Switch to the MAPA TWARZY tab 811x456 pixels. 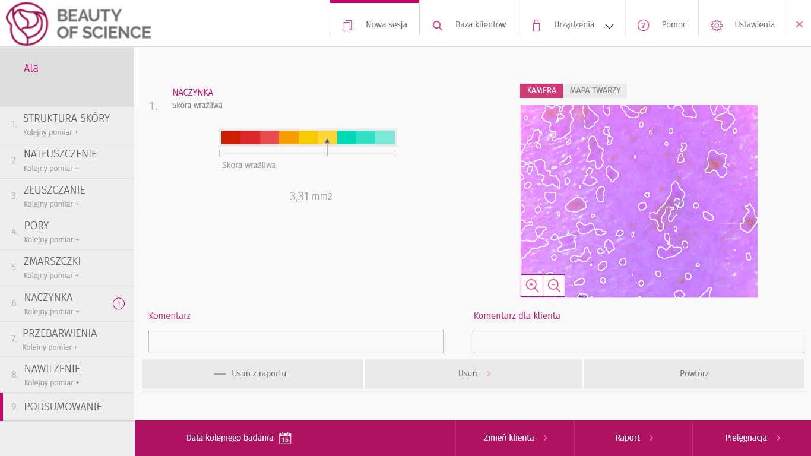coord(595,91)
